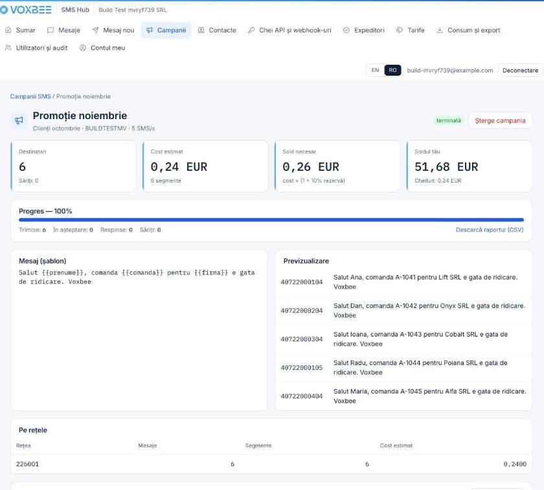Click the Salut Ana preview message

[x=425, y=282]
